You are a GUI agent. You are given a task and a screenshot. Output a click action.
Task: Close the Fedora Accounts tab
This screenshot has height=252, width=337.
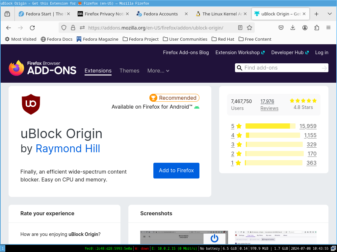pos(186,14)
